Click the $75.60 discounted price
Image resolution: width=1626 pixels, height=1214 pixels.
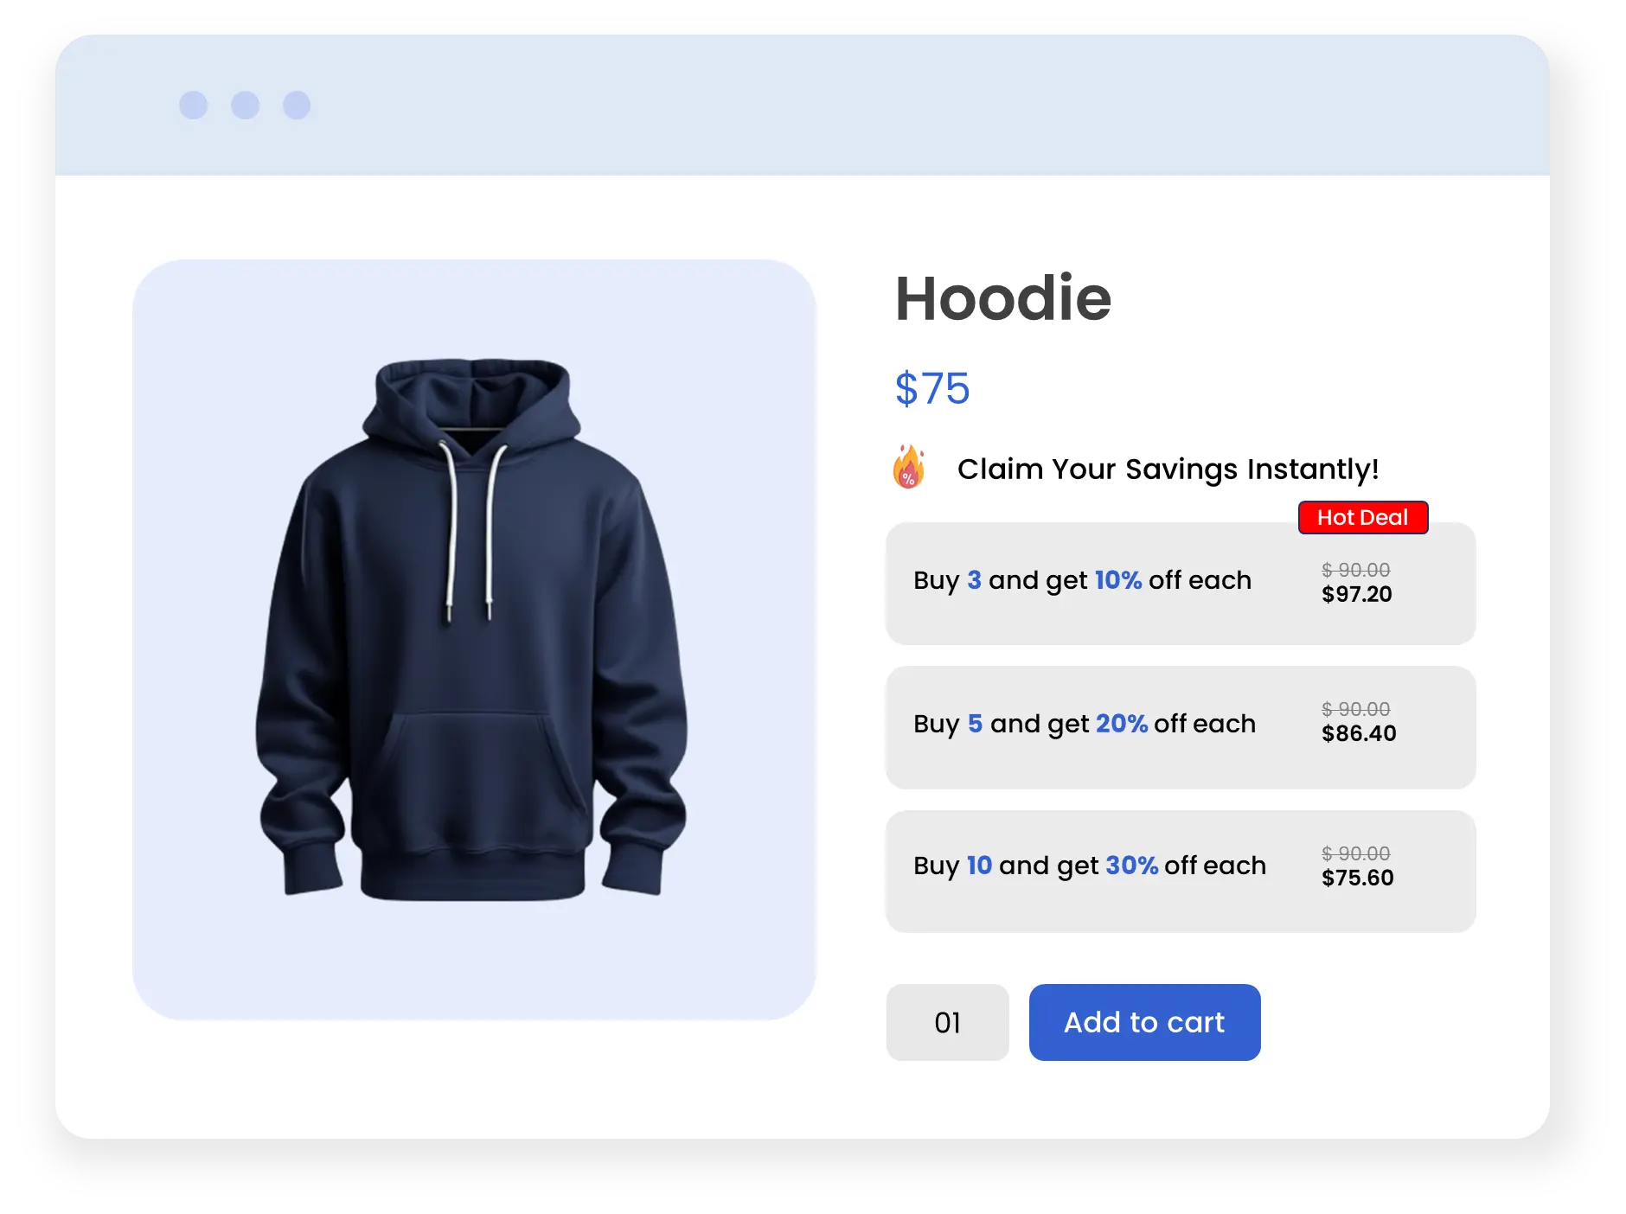(1358, 878)
